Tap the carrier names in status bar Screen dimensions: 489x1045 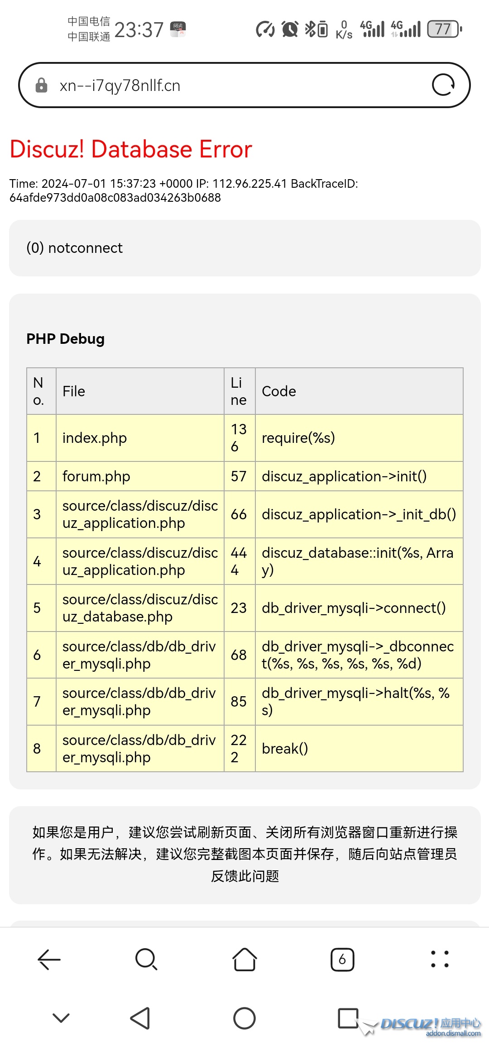[89, 29]
